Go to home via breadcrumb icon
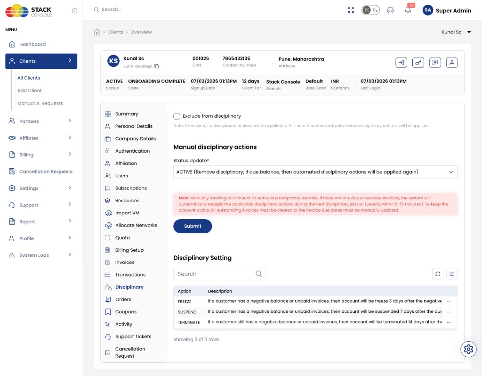 pos(97,32)
